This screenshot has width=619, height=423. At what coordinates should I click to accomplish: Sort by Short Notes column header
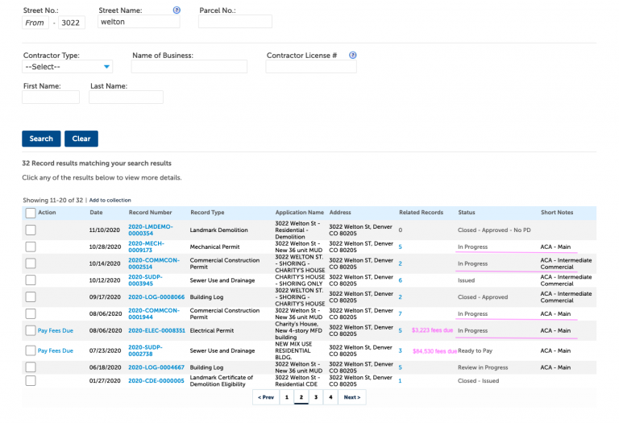[557, 212]
